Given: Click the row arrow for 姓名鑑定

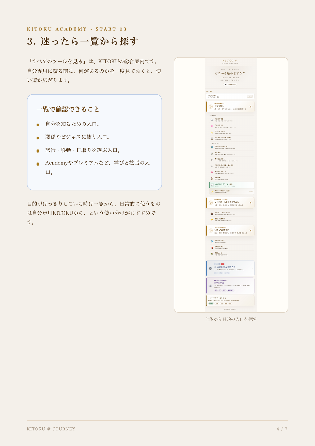Looking at the screenshot, I should [253, 154].
